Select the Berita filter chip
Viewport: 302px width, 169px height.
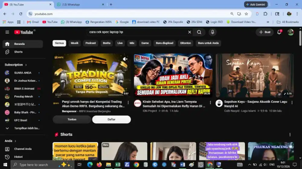coord(107,43)
